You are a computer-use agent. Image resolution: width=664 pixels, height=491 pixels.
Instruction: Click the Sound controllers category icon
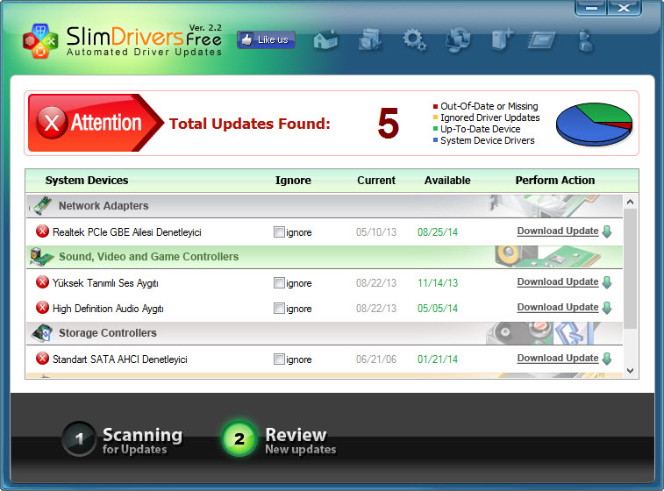[x=41, y=257]
